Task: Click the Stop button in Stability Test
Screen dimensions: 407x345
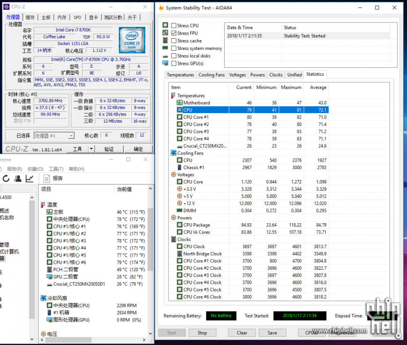Action: click(202, 333)
